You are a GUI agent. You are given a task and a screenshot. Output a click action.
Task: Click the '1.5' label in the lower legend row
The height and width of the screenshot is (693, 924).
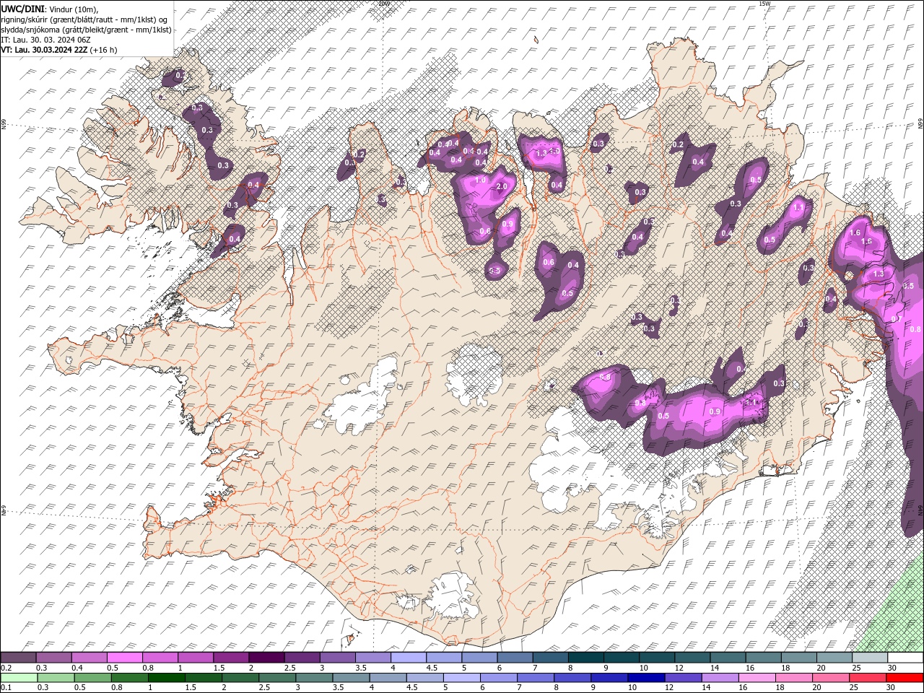click(191, 687)
